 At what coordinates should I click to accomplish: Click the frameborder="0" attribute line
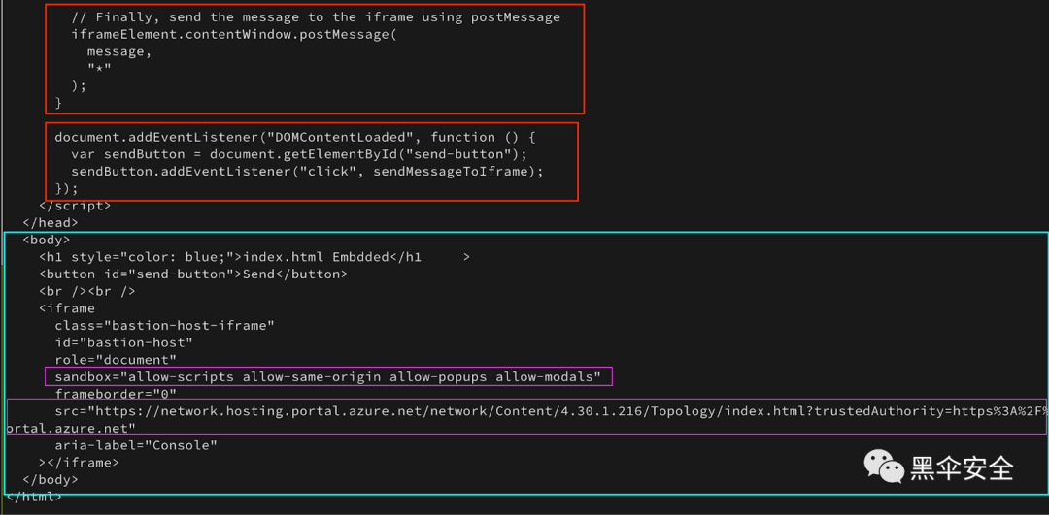(115, 394)
